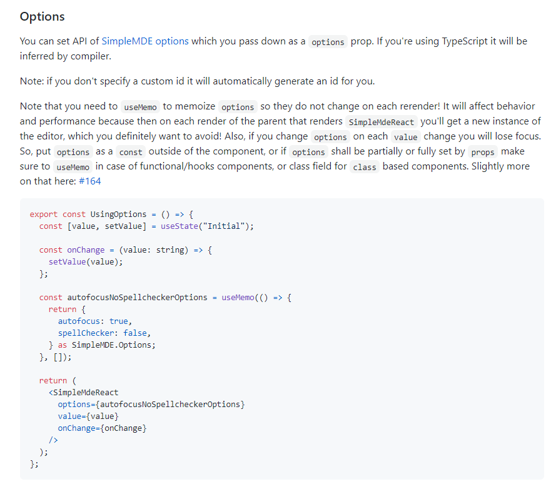Viewport: 551px width, 484px height.
Task: Open the SimpleMDE options link
Action: (145, 41)
